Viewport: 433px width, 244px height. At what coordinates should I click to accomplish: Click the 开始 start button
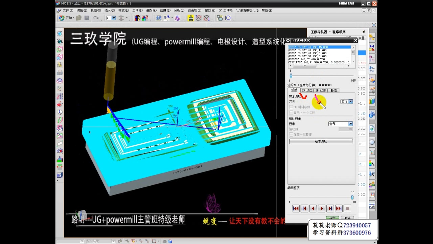click(66, 18)
